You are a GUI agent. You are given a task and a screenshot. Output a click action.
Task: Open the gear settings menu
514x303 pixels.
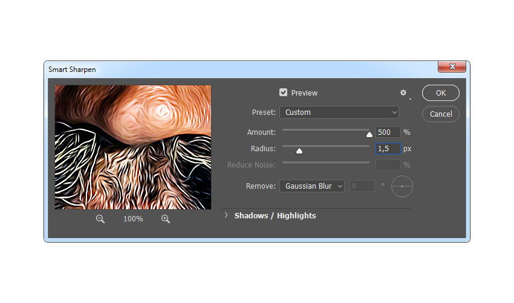403,93
